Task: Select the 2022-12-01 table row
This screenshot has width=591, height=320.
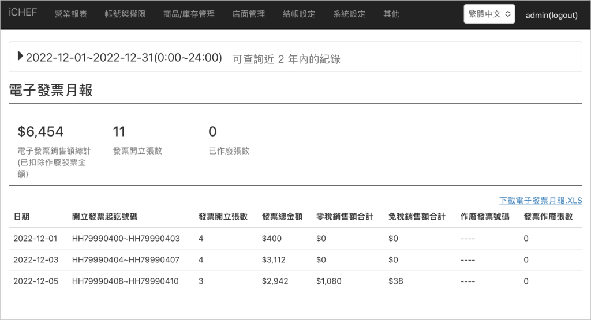Action: click(x=36, y=238)
